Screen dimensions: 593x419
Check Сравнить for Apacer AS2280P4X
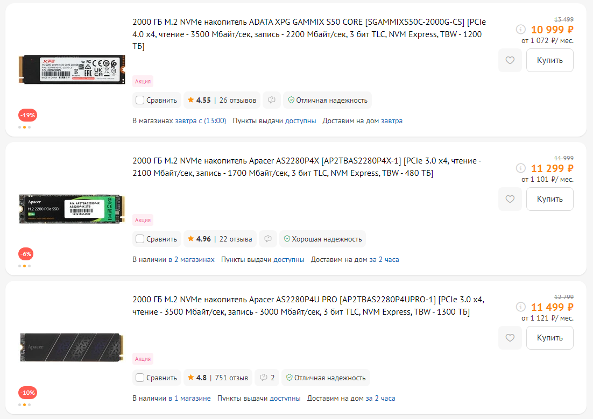pyautogui.click(x=140, y=239)
